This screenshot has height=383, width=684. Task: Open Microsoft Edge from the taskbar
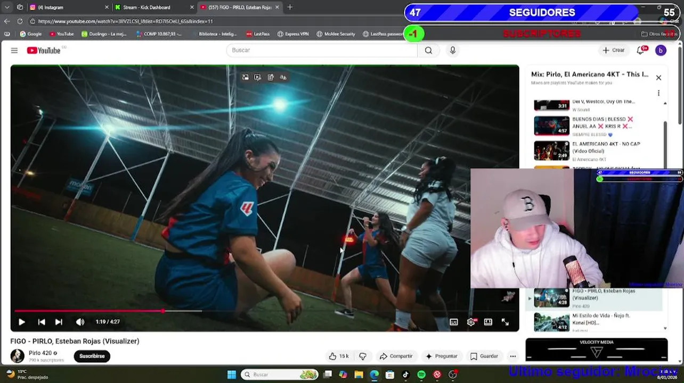point(374,374)
